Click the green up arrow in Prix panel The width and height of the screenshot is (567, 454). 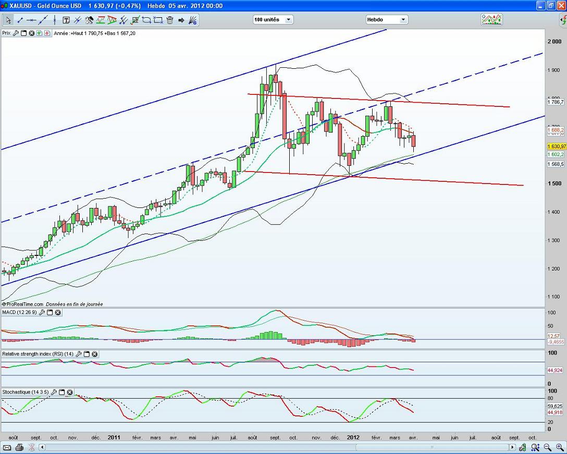click(40, 33)
